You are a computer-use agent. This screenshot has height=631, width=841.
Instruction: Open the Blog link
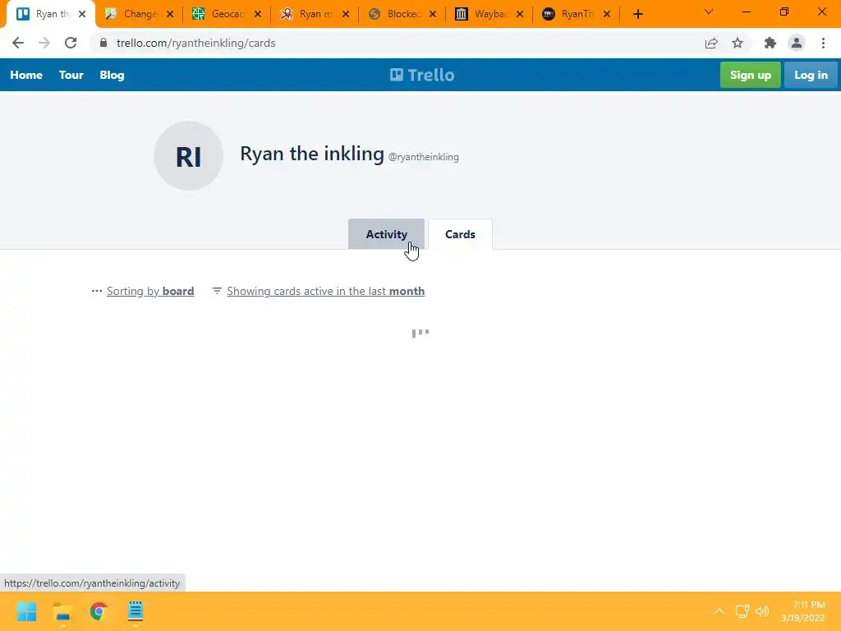tap(112, 75)
